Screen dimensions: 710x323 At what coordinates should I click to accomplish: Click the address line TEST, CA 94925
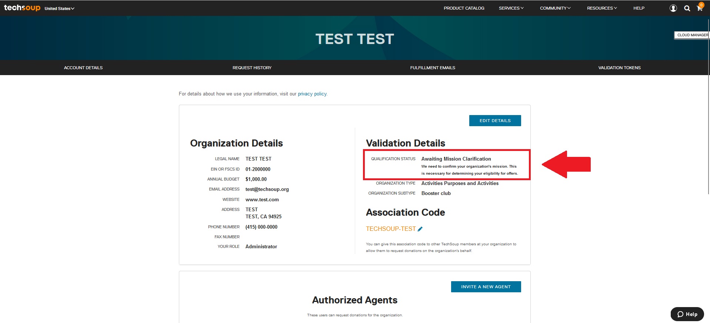263,216
